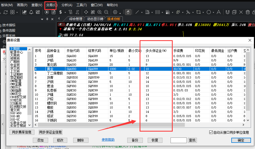Open the 工具(T) menu

82,5
